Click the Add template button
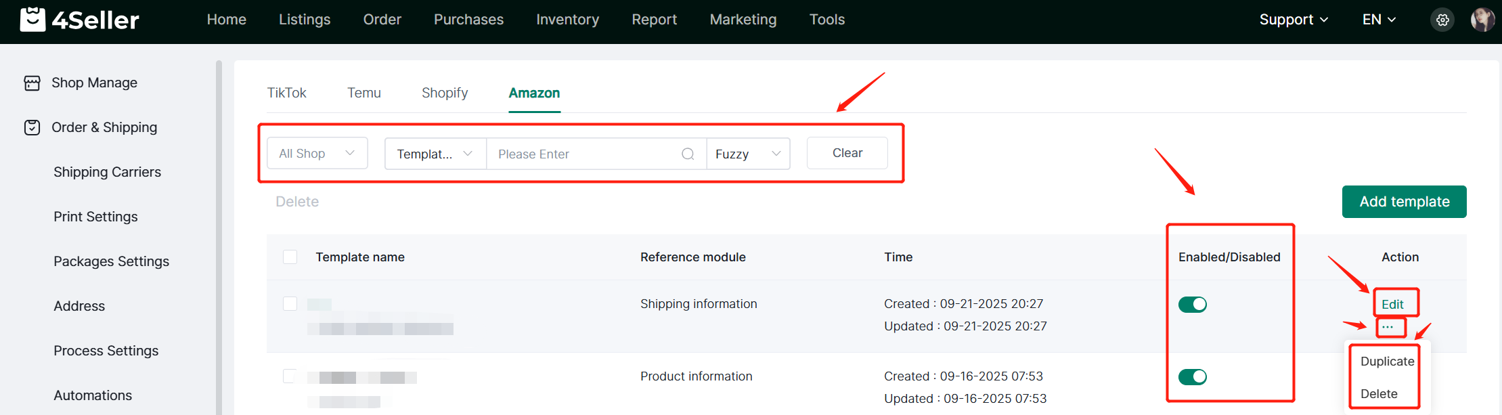 click(1404, 202)
